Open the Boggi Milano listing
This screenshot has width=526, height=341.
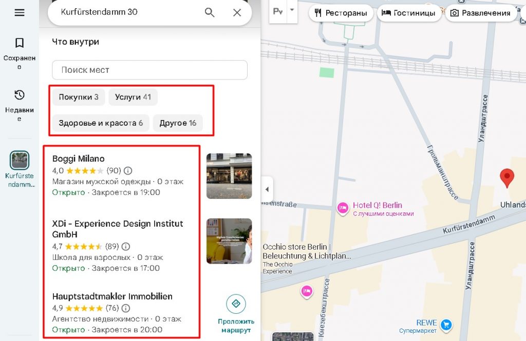click(79, 158)
